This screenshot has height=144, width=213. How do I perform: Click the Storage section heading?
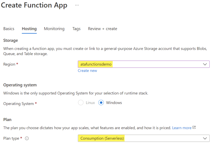coord(11,40)
